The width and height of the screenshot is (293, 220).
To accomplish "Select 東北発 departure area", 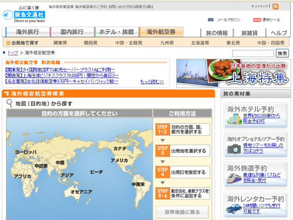I will [x=233, y=43].
